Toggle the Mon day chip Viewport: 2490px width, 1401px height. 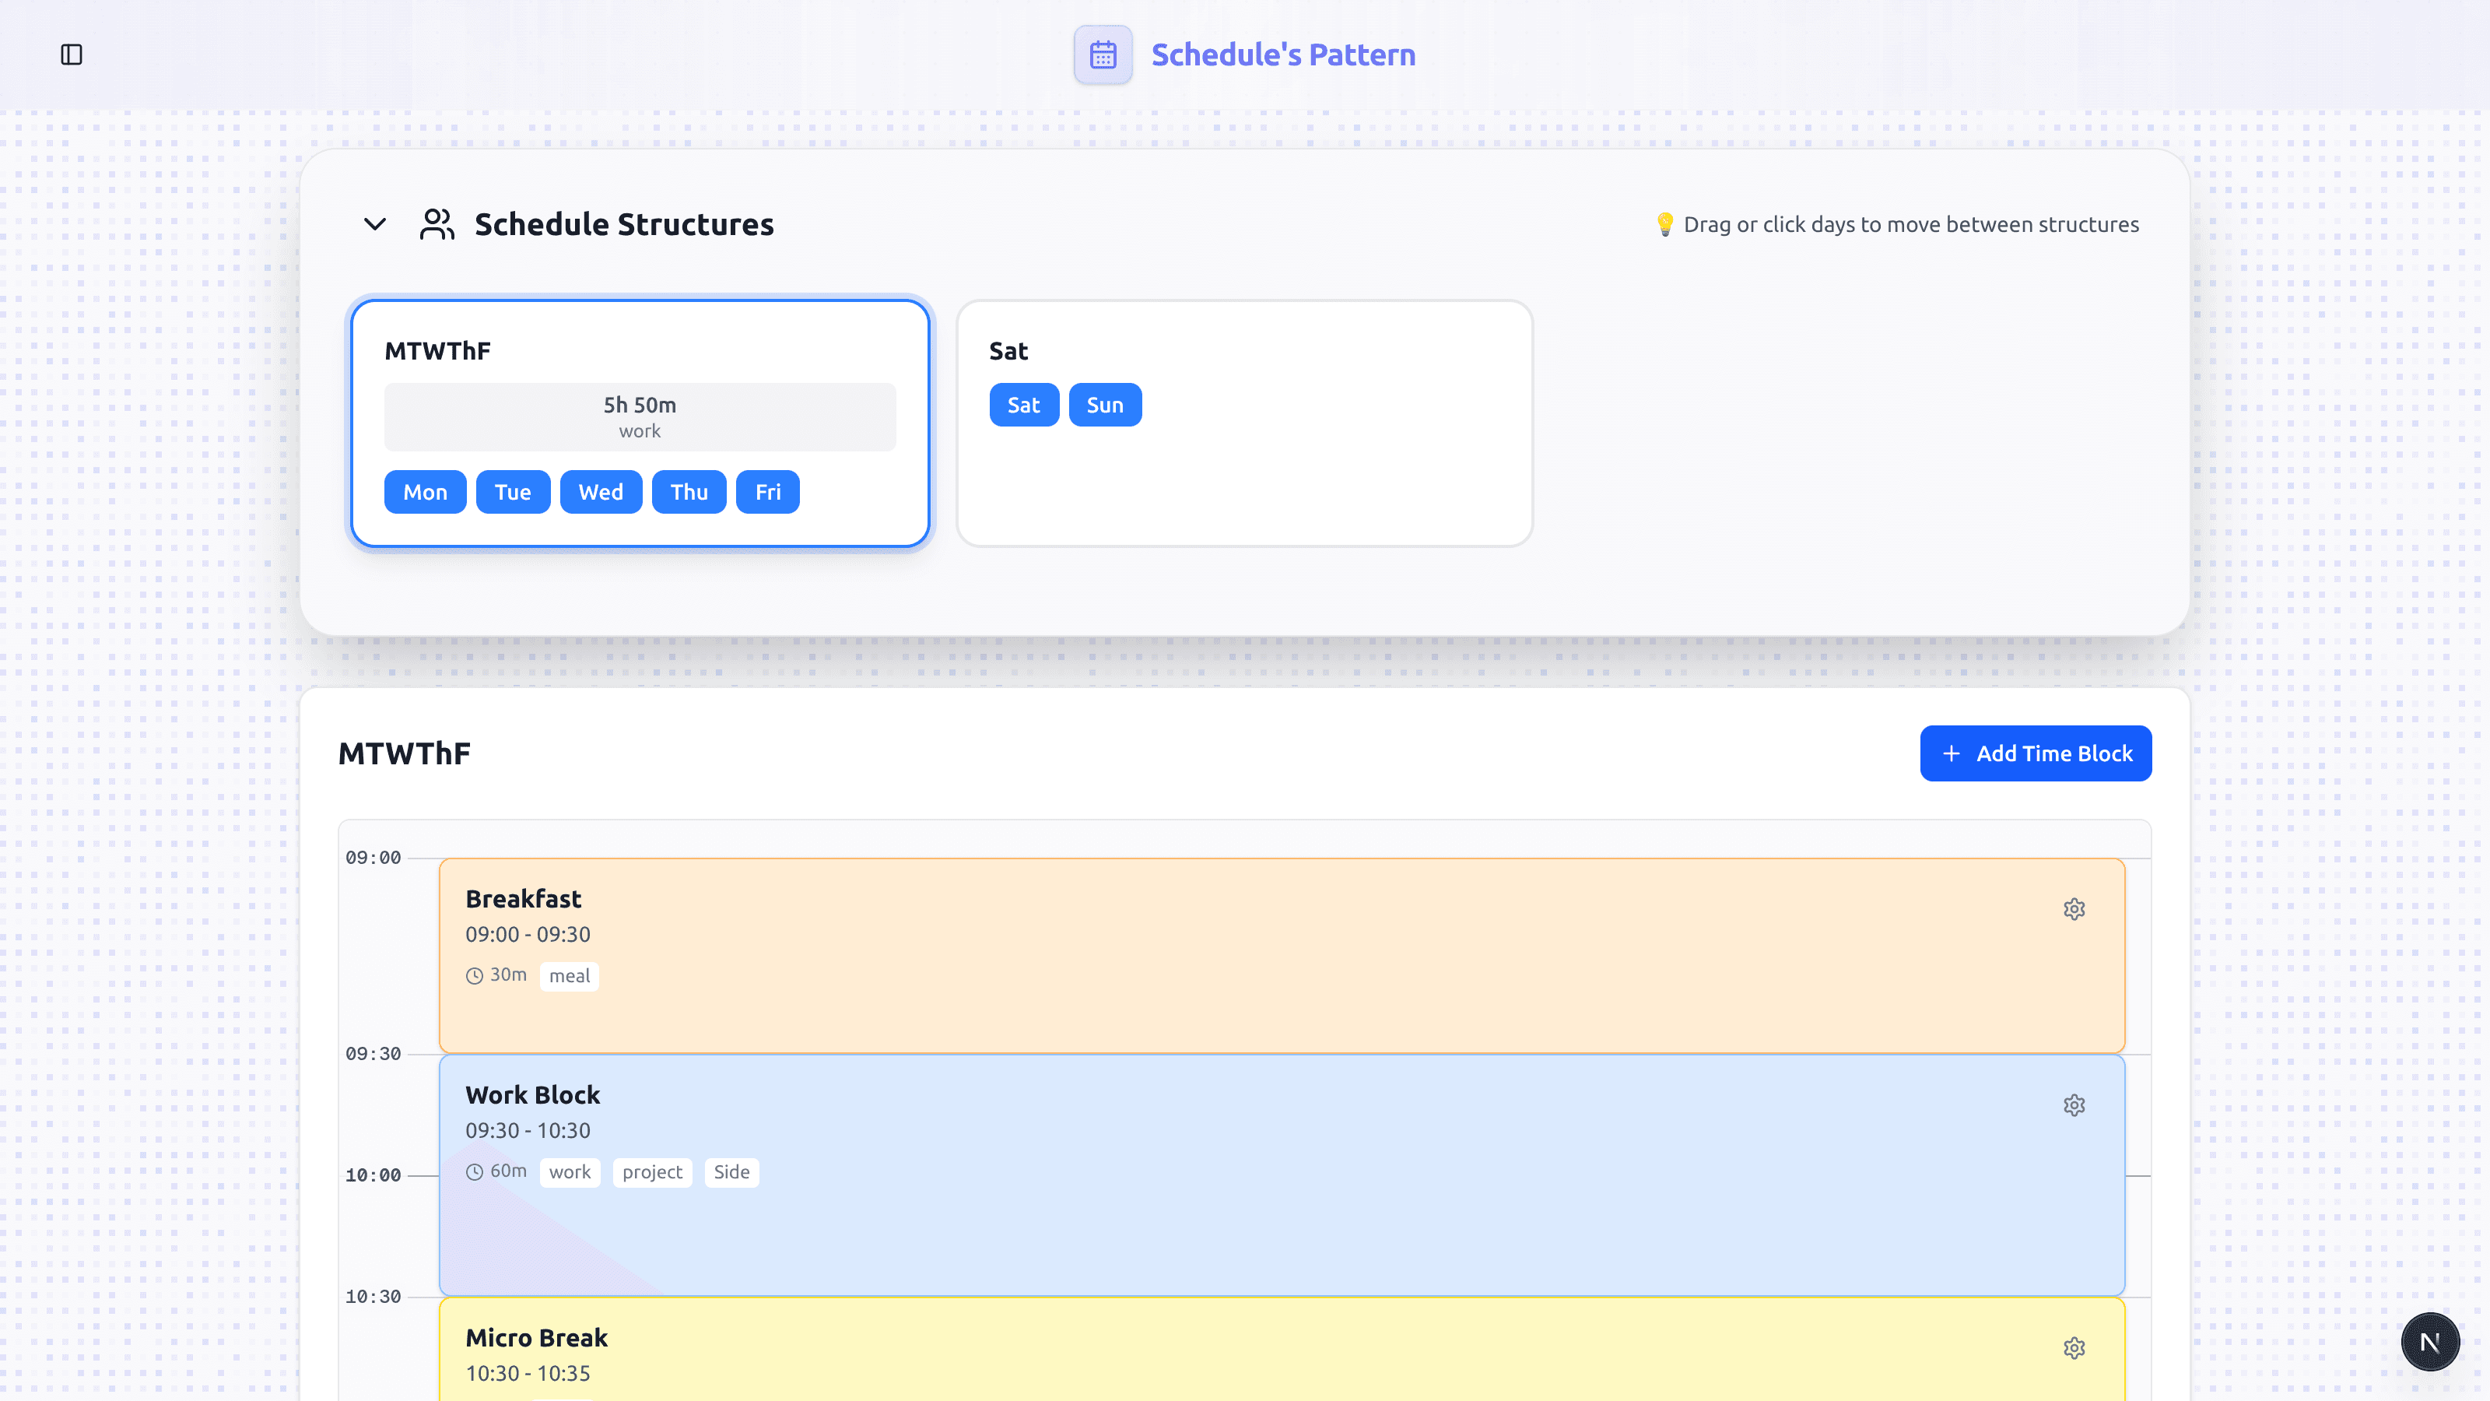pos(426,492)
